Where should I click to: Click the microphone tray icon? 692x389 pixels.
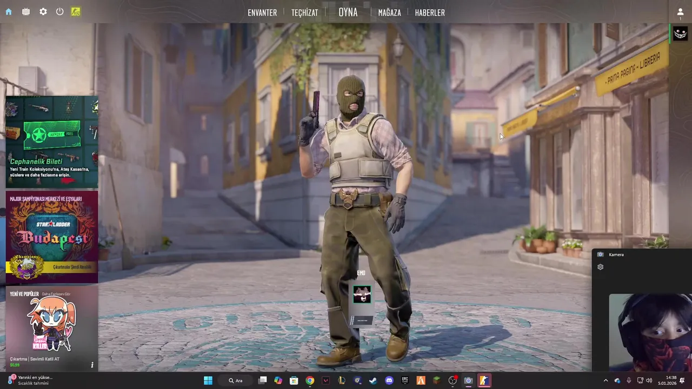tap(629, 380)
